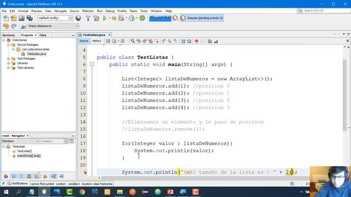This screenshot has height=197, width=351.
Task: Collapse the Colecciones project node
Action: click(4, 40)
